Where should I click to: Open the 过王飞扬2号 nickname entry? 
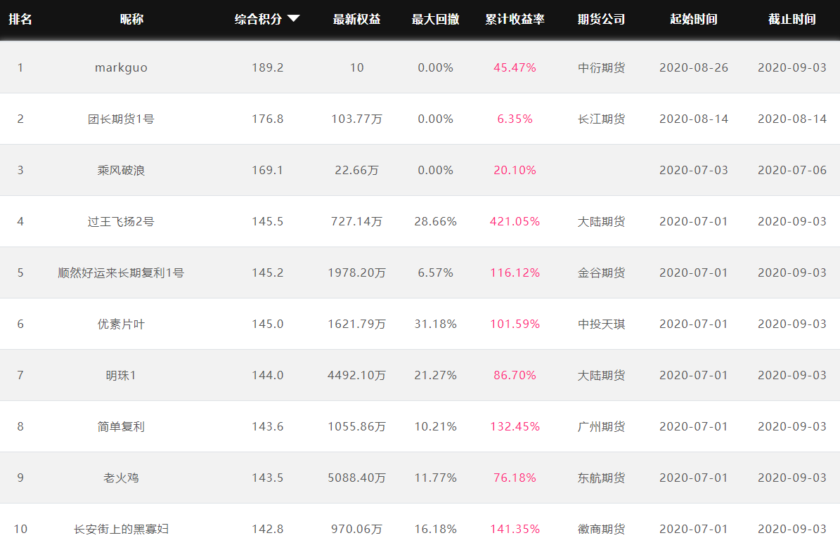(x=121, y=222)
